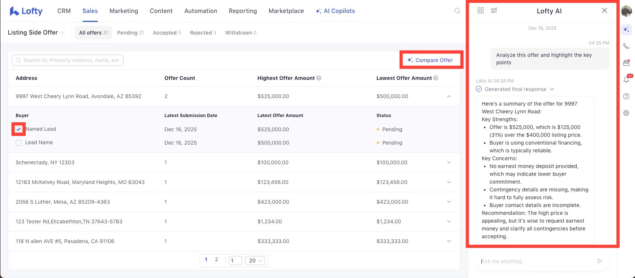Check the Lead Name buyer checkbox
The image size is (635, 278).
(19, 143)
